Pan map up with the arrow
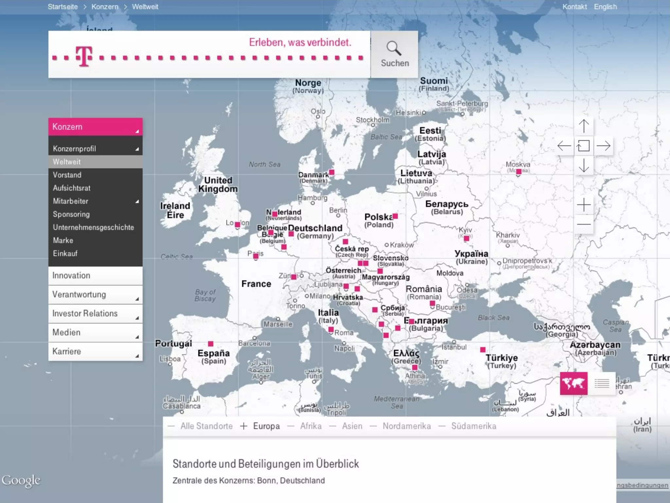The height and width of the screenshot is (503, 670). [584, 126]
